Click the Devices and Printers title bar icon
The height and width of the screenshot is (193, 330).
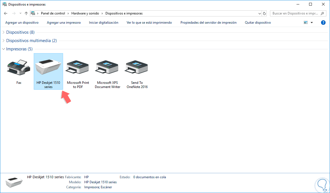click(4, 4)
